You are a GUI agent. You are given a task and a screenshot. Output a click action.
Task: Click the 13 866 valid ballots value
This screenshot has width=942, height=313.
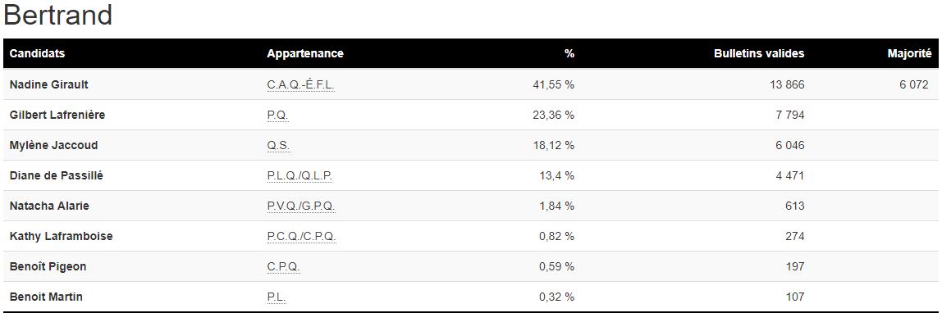[x=787, y=84]
